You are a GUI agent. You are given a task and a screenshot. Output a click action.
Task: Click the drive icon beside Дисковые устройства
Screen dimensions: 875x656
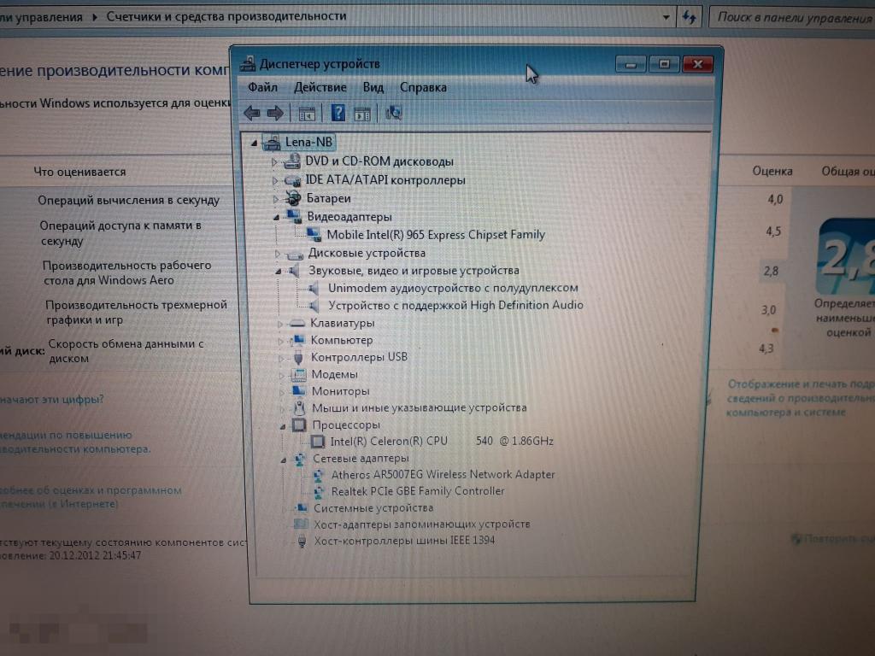pyautogui.click(x=295, y=254)
